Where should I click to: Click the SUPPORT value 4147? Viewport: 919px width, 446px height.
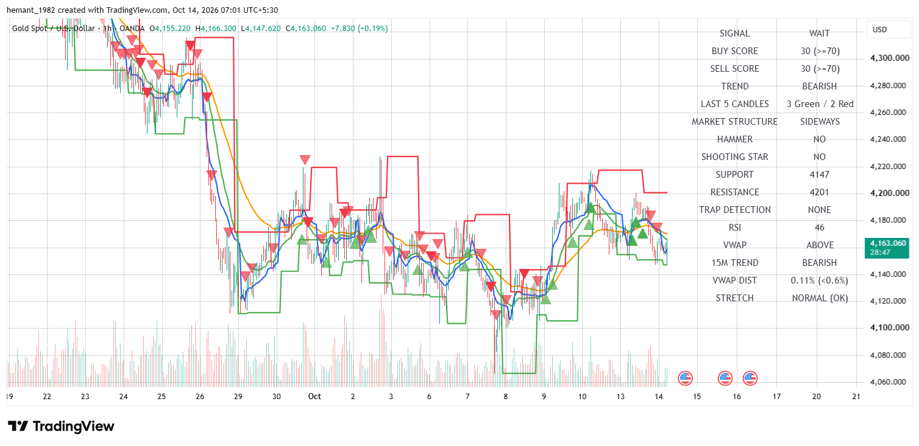820,175
